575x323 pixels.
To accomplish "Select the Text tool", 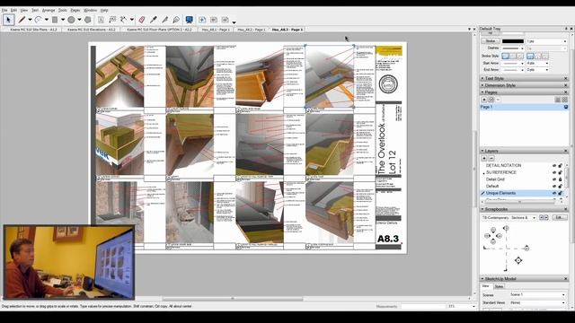I will [x=101, y=20].
